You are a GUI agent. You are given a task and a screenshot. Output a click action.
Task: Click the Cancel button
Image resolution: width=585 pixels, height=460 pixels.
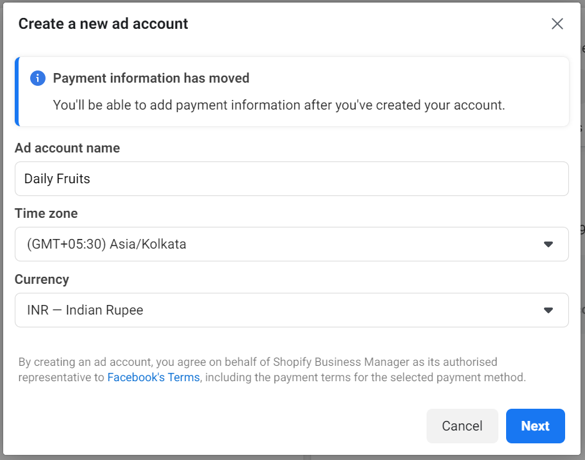point(462,425)
